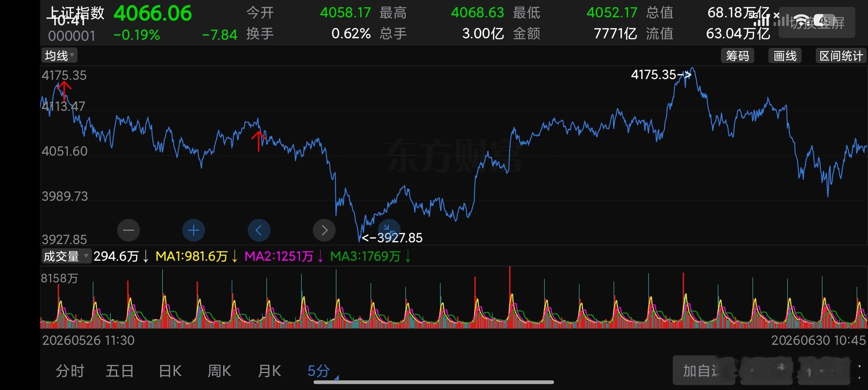Tap the 最高 value 4068.63

tap(477, 13)
